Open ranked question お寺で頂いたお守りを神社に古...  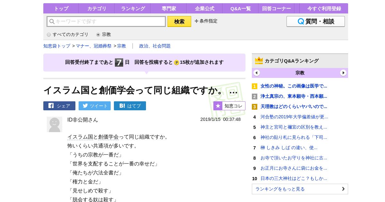[294, 158]
